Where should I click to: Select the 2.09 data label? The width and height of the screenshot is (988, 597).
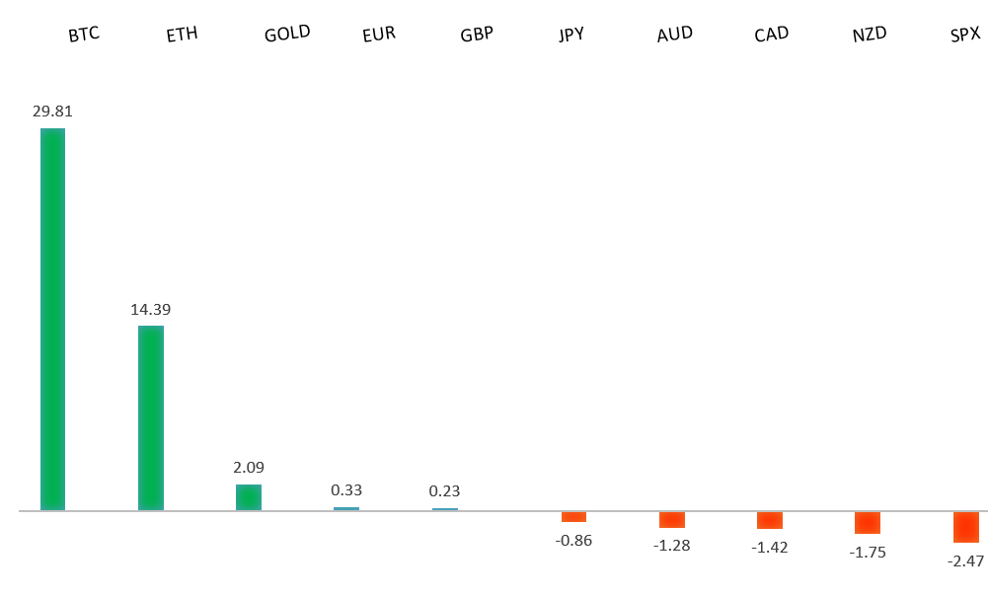click(249, 467)
